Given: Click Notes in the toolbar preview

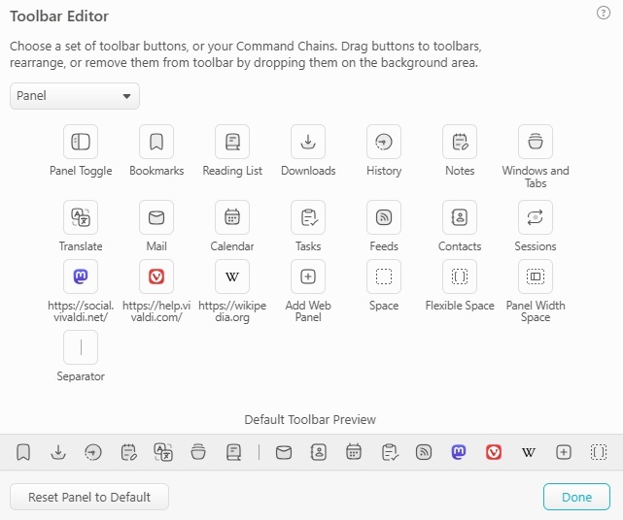Looking at the screenshot, I should pyautogui.click(x=128, y=452).
